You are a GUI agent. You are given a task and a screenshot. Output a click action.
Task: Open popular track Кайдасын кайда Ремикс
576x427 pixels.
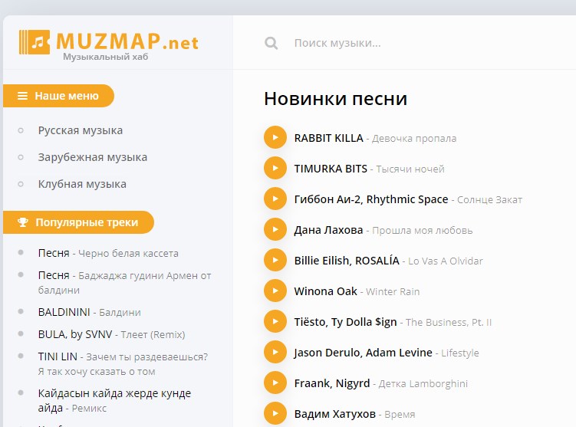[114, 400]
